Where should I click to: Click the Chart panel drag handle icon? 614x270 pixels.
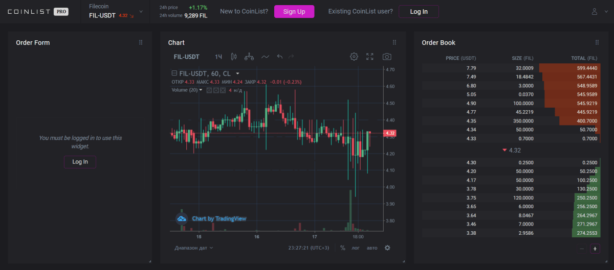[x=394, y=42]
